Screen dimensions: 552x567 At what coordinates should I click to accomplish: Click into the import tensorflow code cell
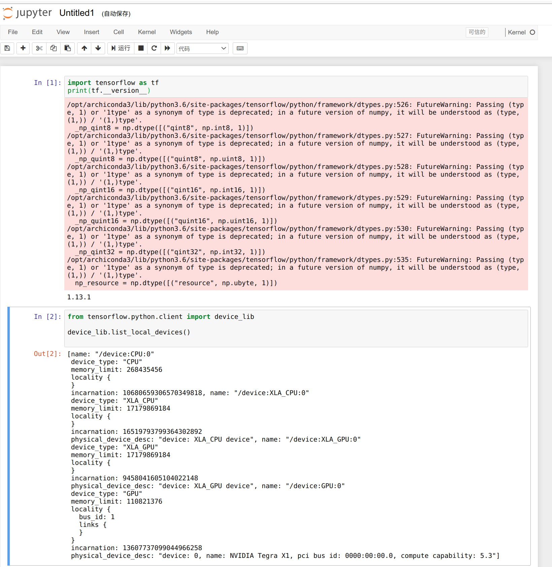[x=296, y=87]
